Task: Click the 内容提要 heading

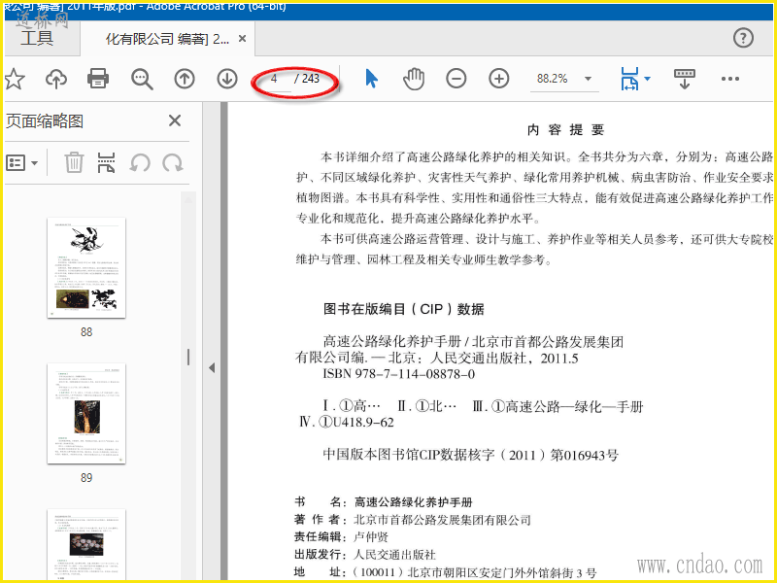Action: point(565,130)
